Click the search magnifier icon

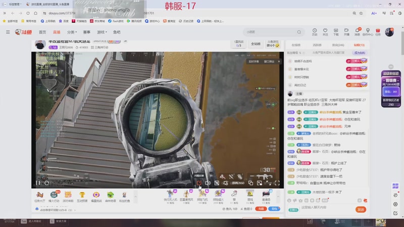tap(299, 32)
